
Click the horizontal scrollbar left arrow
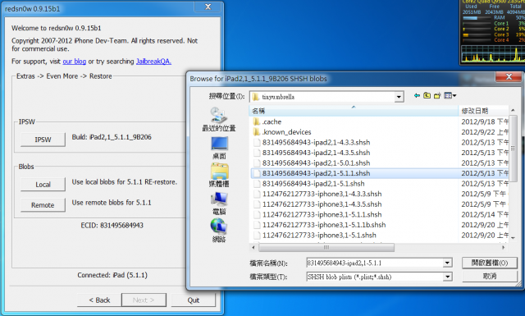point(253,248)
